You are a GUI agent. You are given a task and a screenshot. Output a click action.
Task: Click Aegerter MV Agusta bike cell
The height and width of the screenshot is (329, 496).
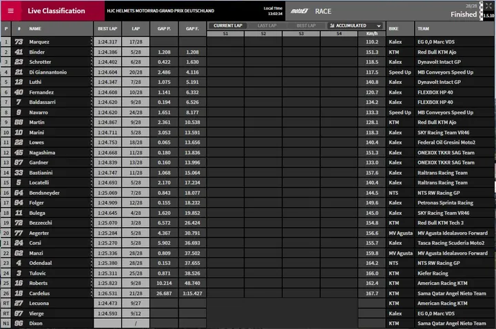[x=400, y=233]
